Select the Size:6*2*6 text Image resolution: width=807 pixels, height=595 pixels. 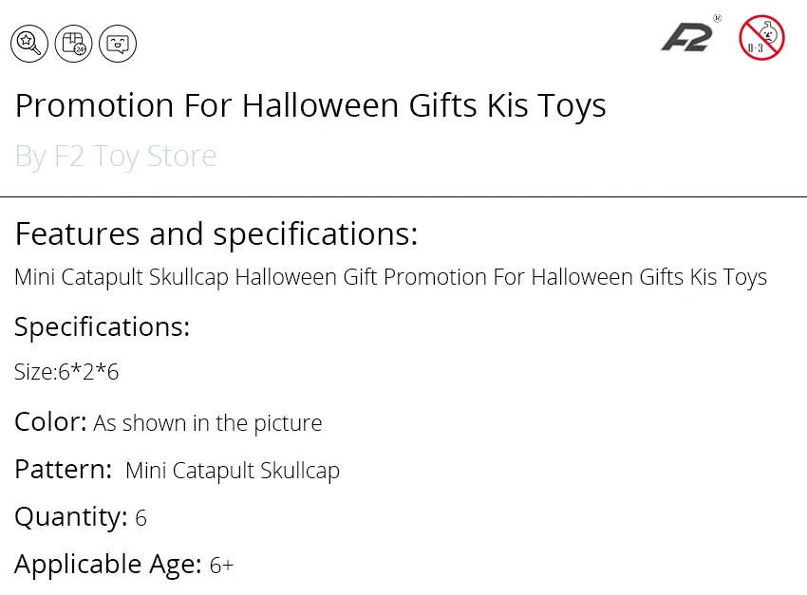[x=66, y=372]
